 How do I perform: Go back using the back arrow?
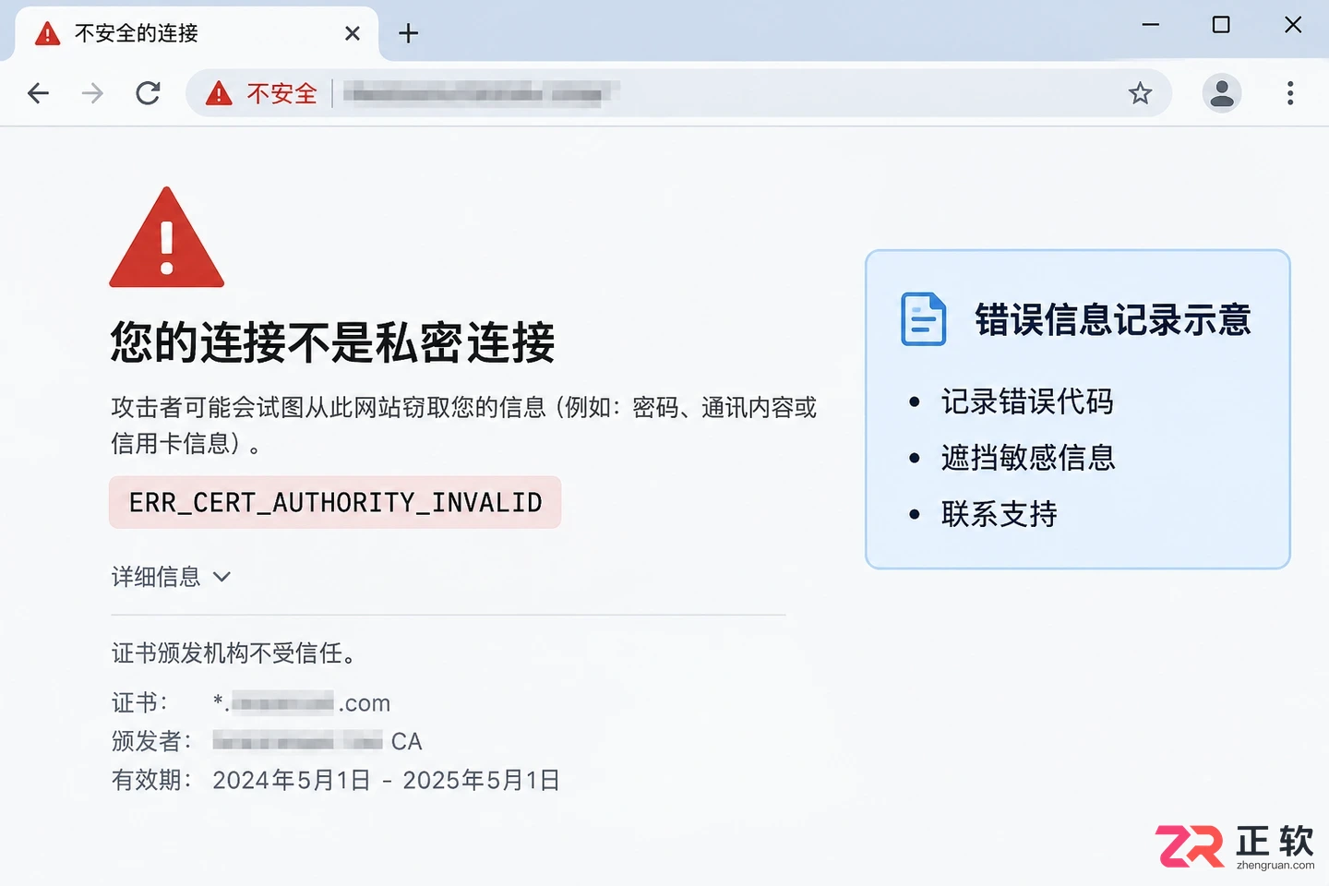pos(39,93)
